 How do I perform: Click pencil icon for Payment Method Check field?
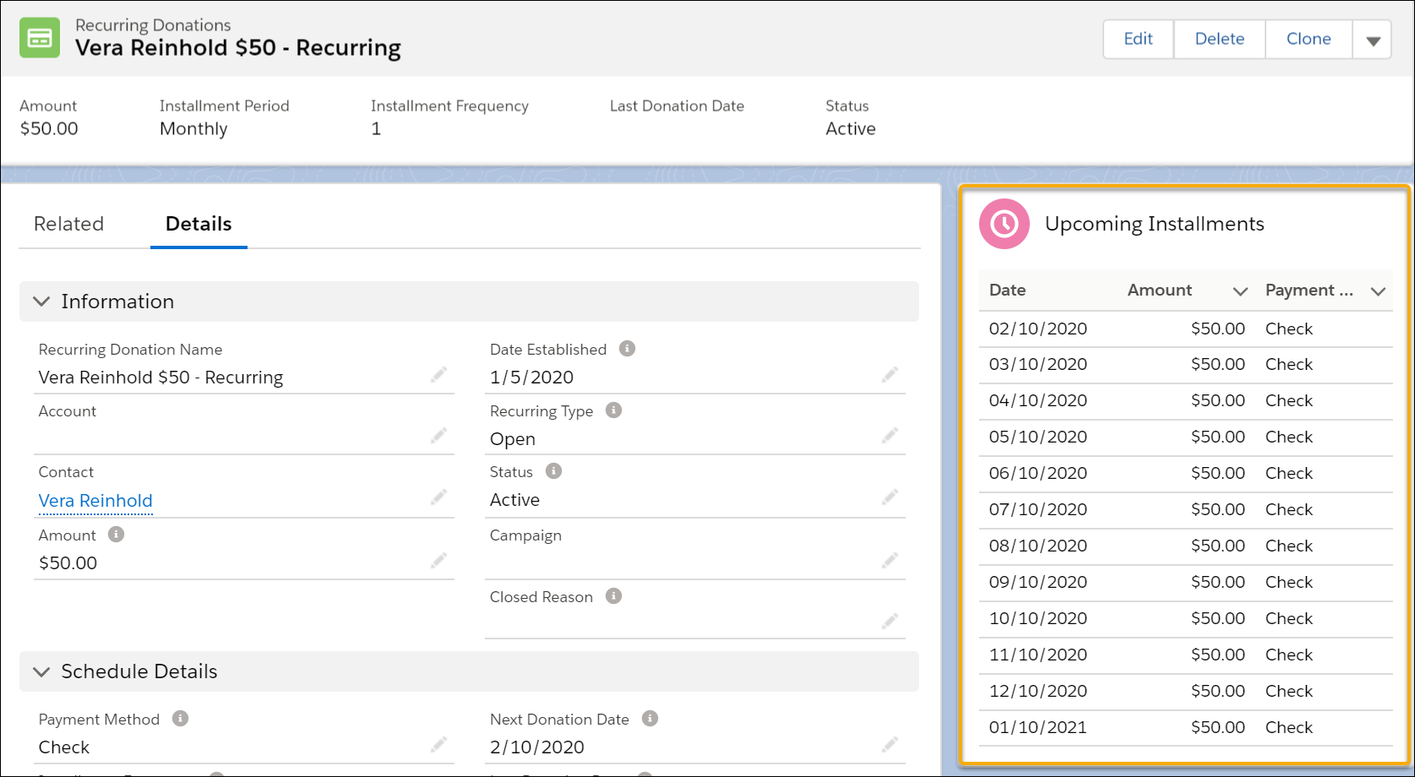438,745
